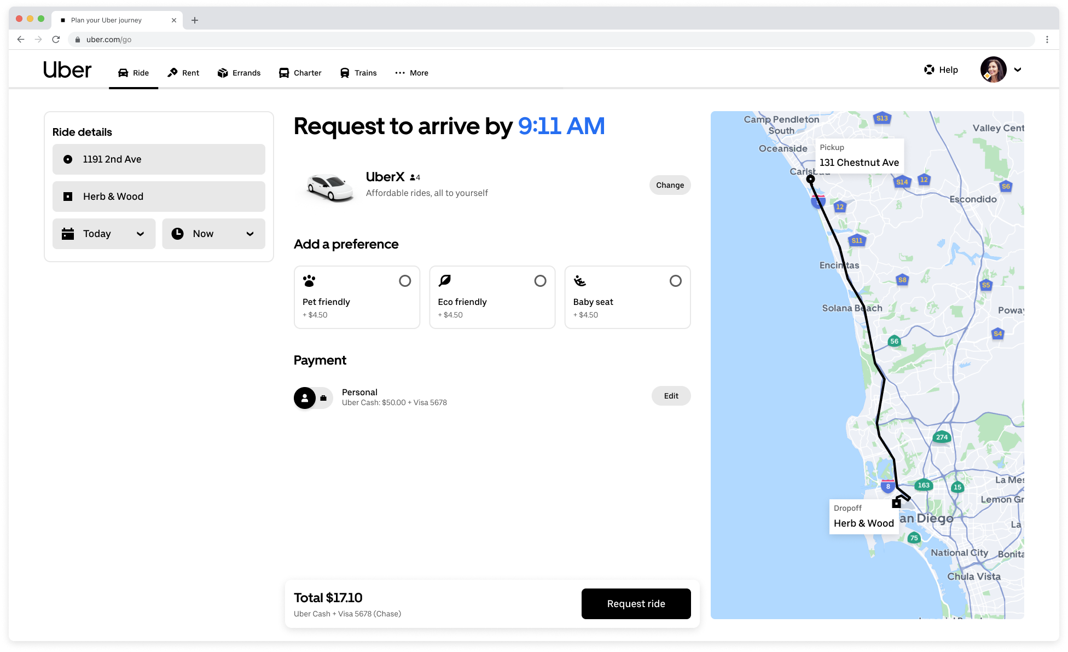
Task: Click the baby seat icon
Action: 580,281
